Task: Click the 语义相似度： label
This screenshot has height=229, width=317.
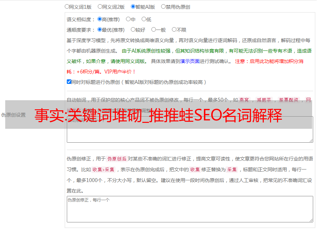Action: coord(81,19)
